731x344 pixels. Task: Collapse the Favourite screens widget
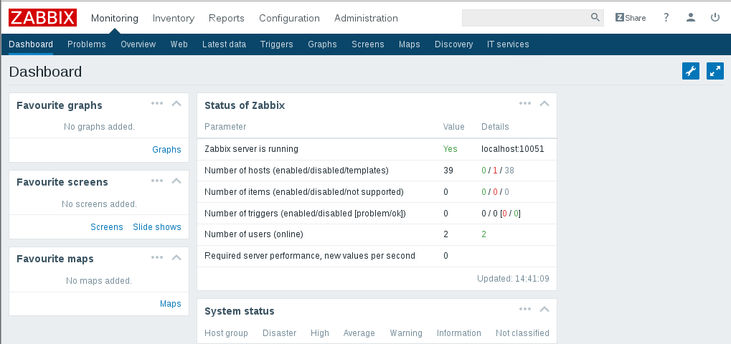(176, 181)
